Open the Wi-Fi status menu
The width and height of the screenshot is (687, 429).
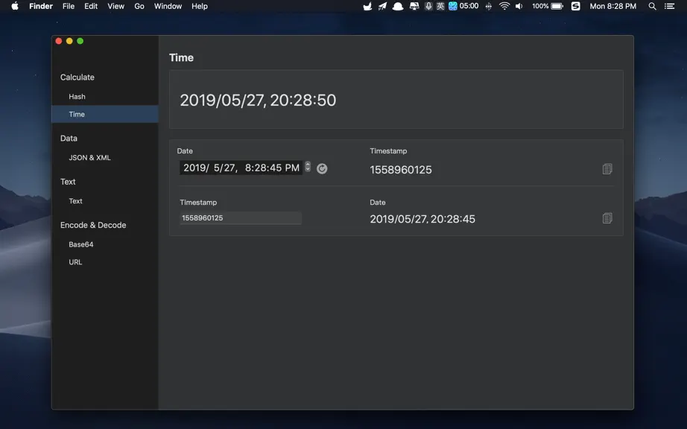tap(504, 6)
